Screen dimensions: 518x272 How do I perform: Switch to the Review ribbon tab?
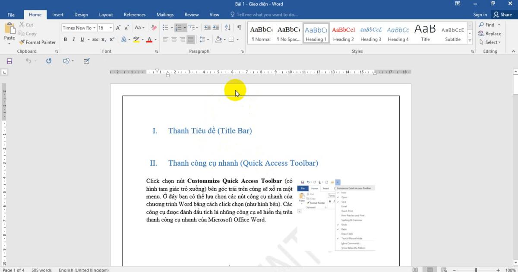click(192, 14)
